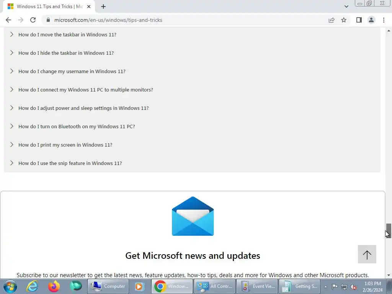Launch Internet Explorer from the taskbar
The width and height of the screenshot is (392, 294).
tap(32, 286)
